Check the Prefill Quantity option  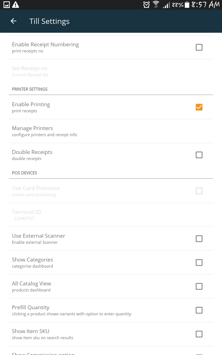(199, 310)
